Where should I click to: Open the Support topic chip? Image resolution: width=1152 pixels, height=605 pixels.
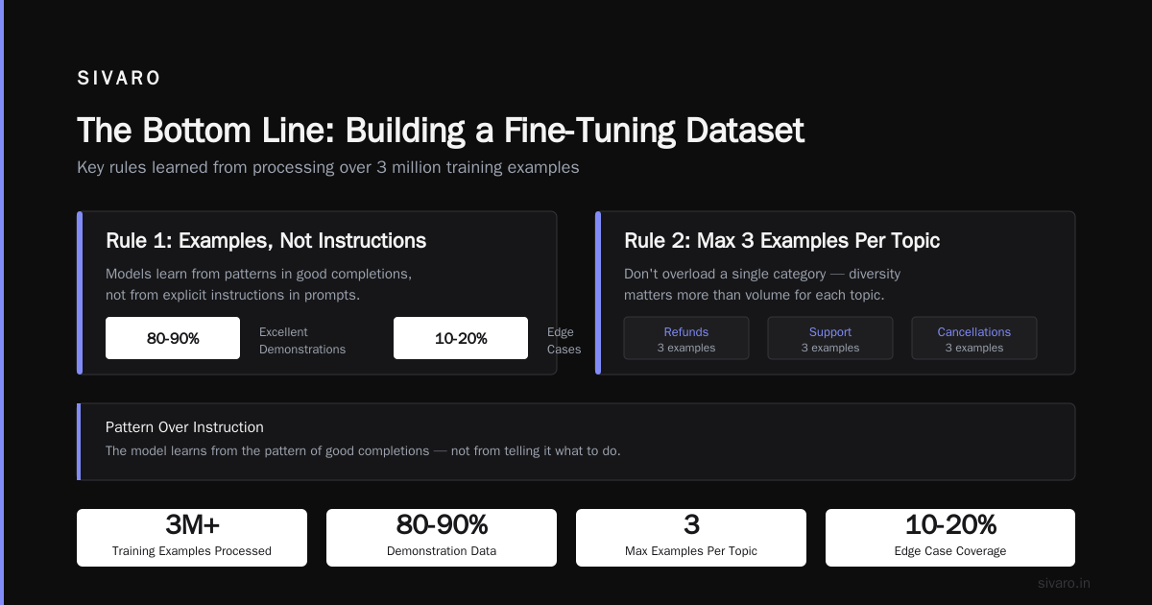[x=830, y=338]
